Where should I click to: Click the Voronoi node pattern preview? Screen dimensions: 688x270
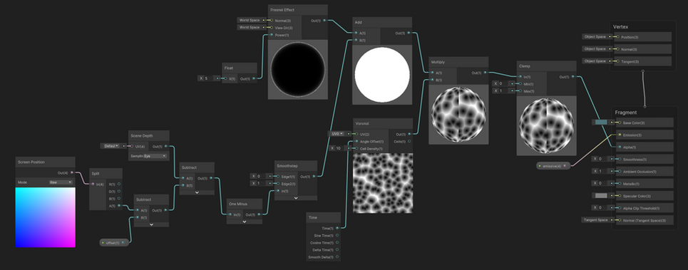[383, 183]
